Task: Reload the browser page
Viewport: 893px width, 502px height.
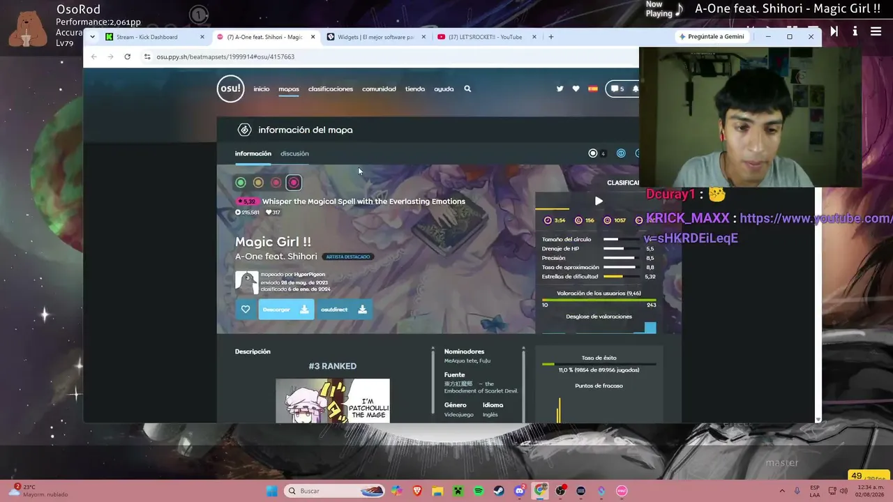Action: click(127, 56)
